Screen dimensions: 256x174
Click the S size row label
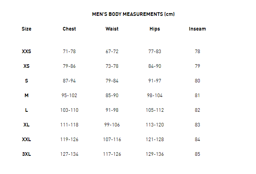click(x=27, y=80)
